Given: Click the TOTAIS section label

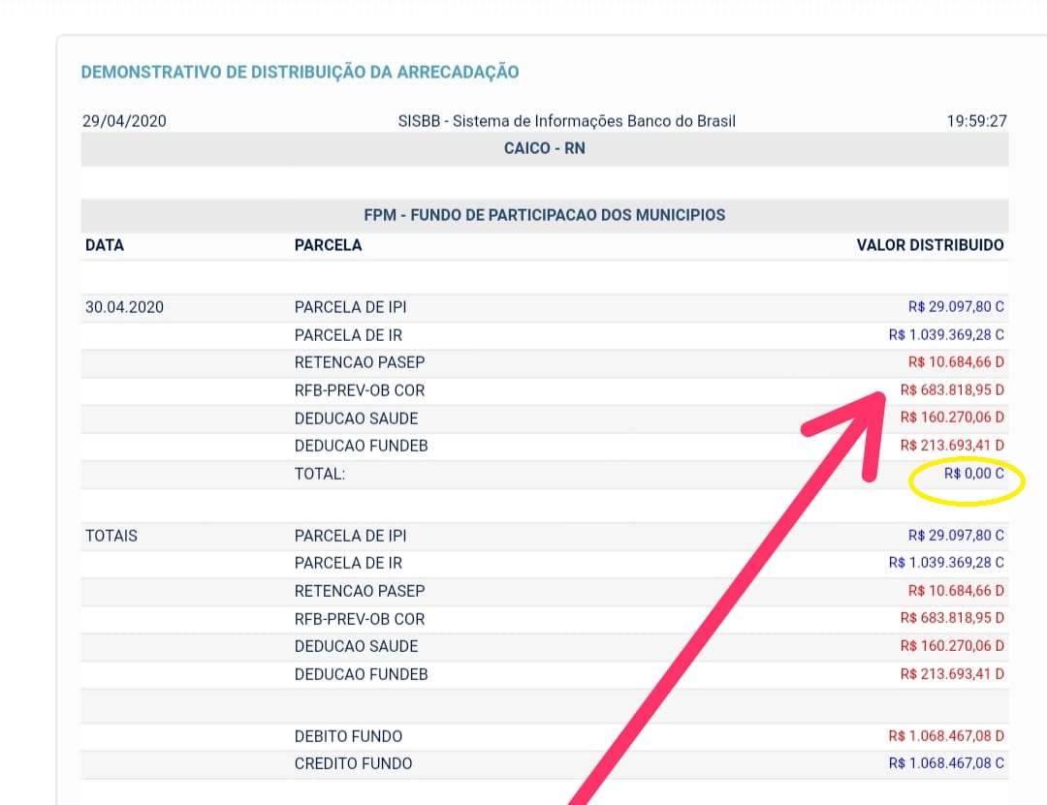Looking at the screenshot, I should (111, 536).
